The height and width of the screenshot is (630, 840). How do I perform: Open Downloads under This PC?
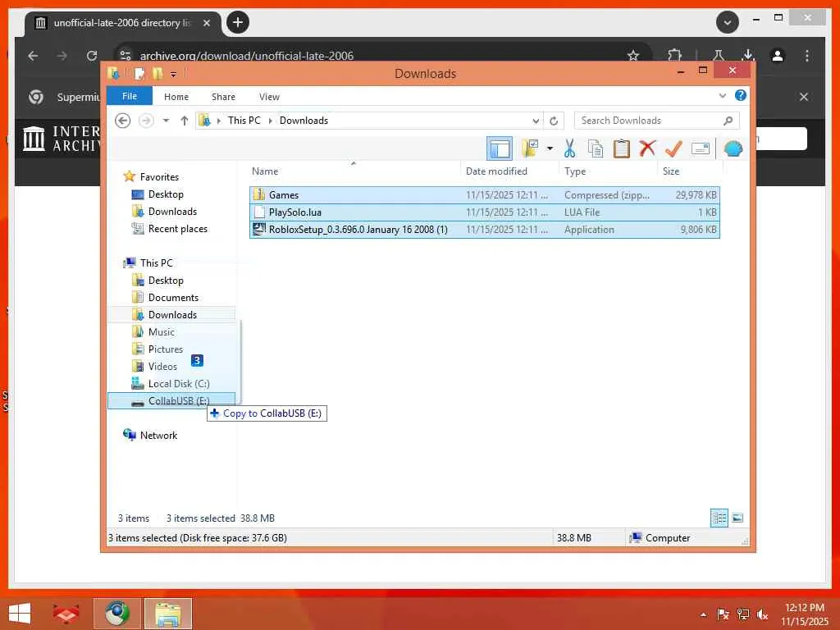click(x=172, y=314)
